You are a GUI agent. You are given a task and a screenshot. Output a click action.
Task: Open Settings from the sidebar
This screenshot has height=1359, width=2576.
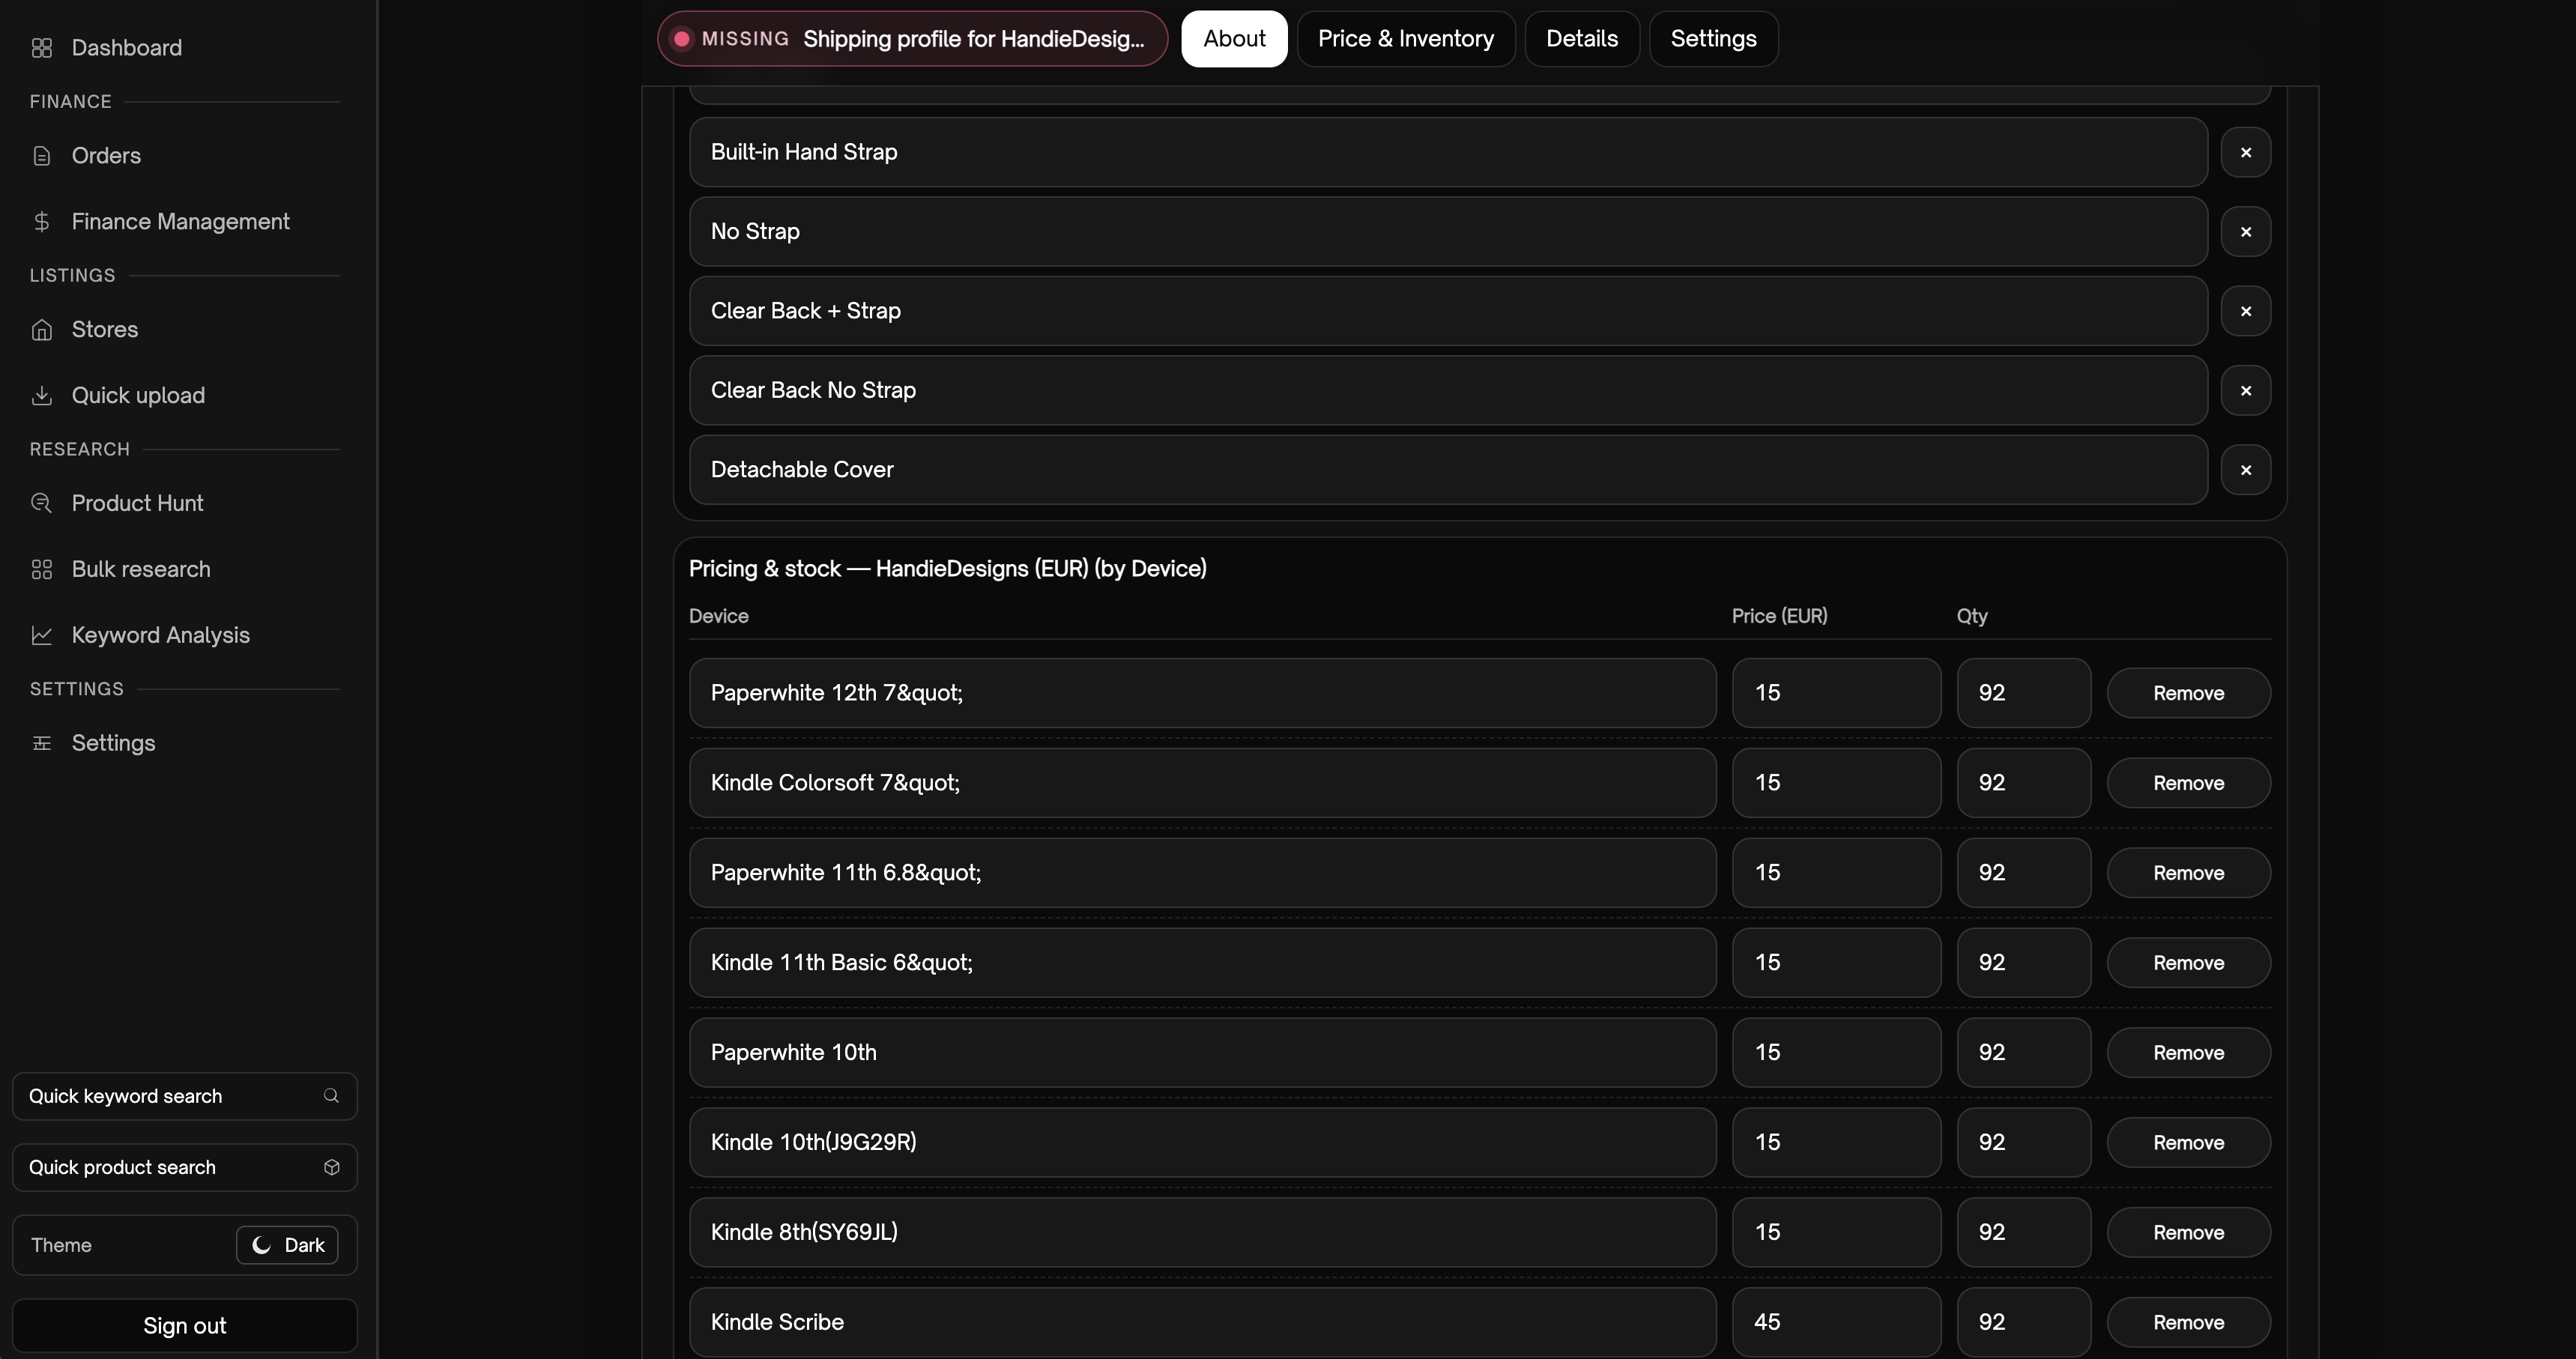(x=114, y=743)
